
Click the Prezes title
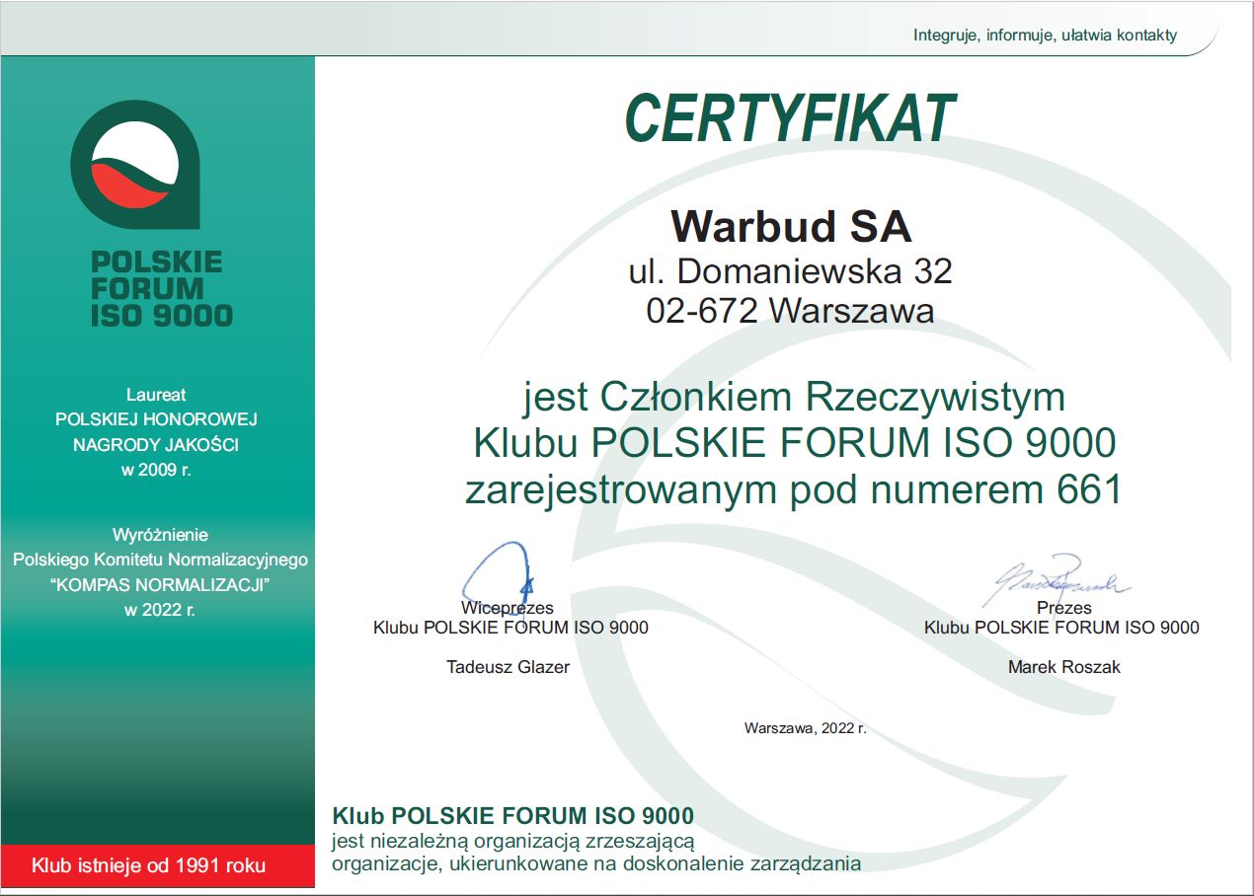[x=1064, y=608]
